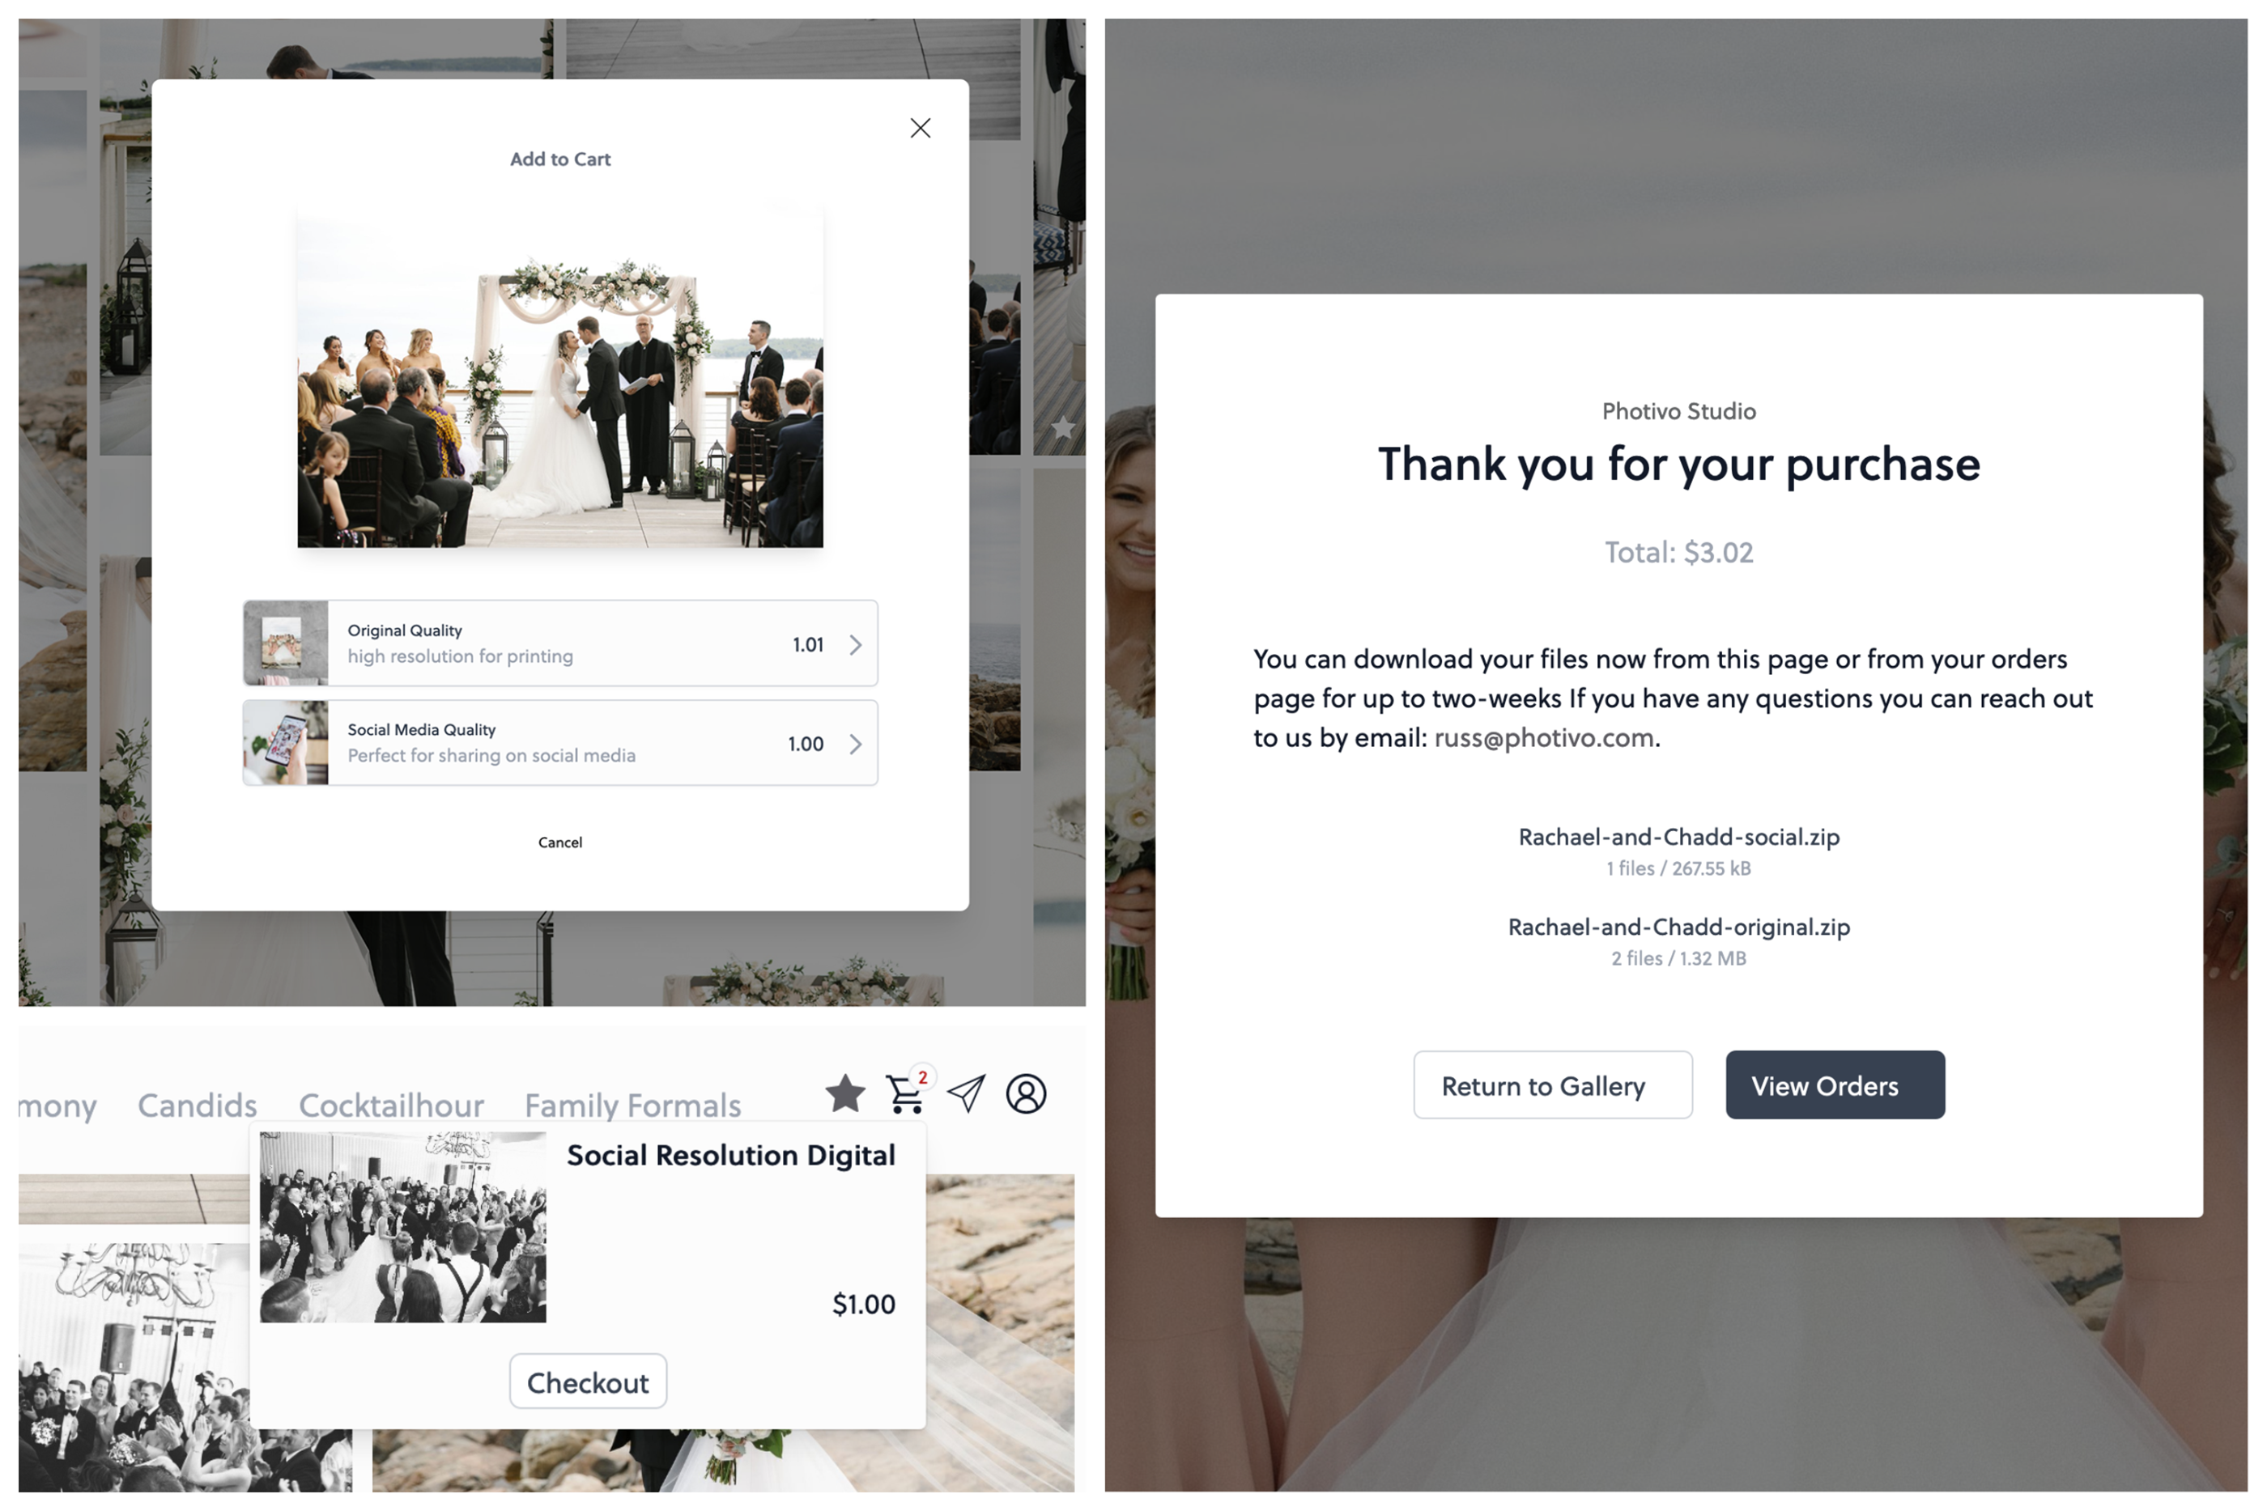Click Return to Gallery button
Viewport: 2267px width, 1511px height.
1553,1085
